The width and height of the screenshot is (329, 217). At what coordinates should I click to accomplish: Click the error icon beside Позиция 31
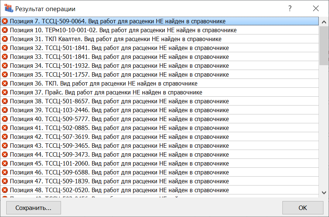(5, 39)
